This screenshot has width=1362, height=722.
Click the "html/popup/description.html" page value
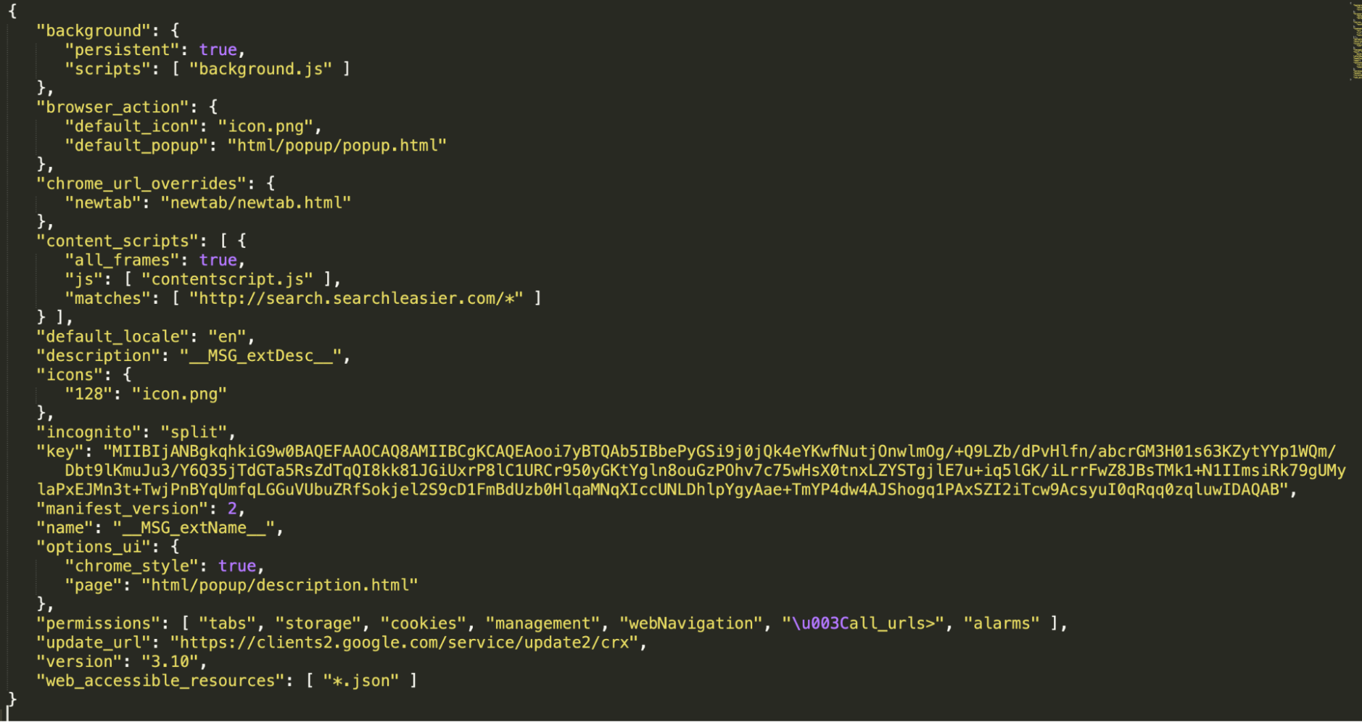click(280, 585)
